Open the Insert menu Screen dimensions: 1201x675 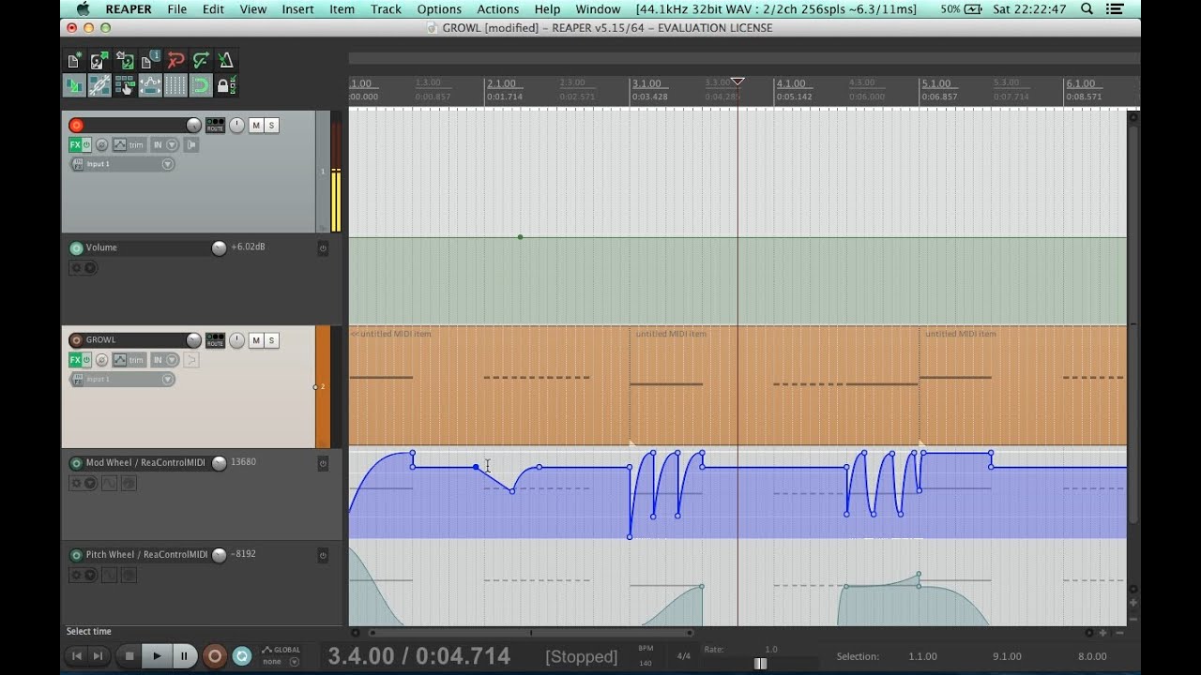click(298, 9)
